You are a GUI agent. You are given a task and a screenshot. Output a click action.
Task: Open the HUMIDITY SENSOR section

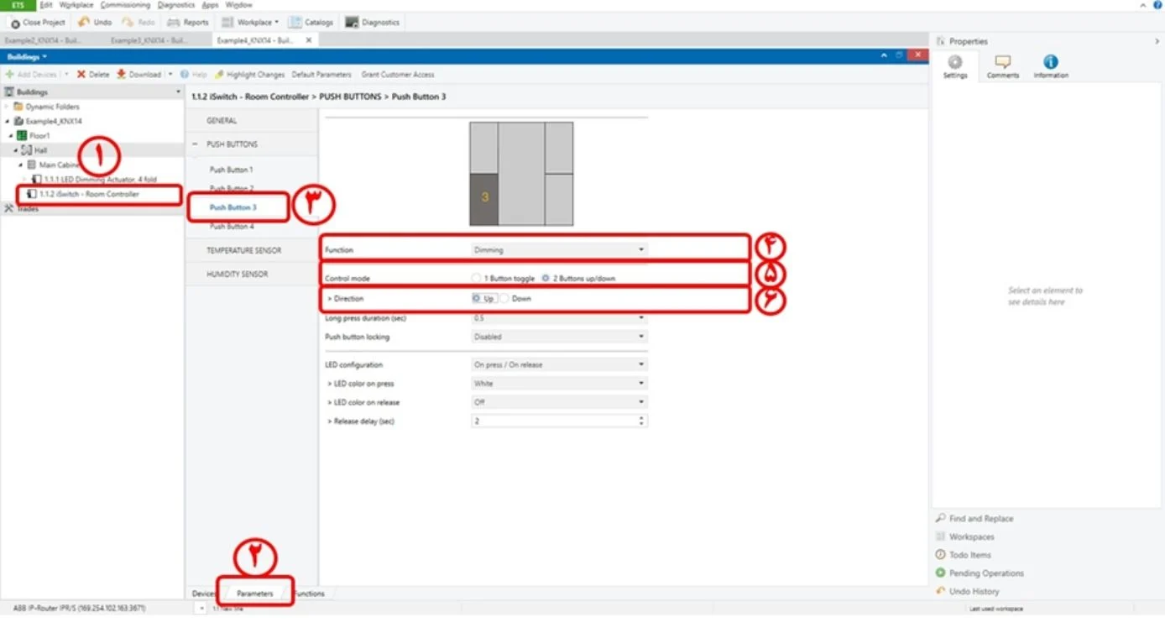(x=238, y=275)
